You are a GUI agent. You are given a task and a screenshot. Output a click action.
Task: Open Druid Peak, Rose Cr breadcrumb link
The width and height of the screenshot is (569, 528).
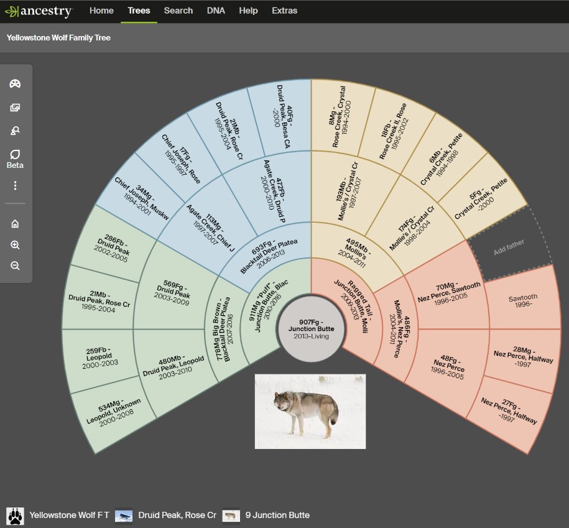point(177,516)
